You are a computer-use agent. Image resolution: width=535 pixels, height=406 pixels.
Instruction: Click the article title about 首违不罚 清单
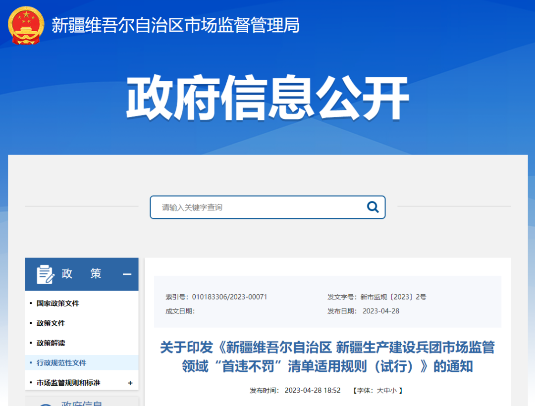pyautogui.click(x=327, y=356)
